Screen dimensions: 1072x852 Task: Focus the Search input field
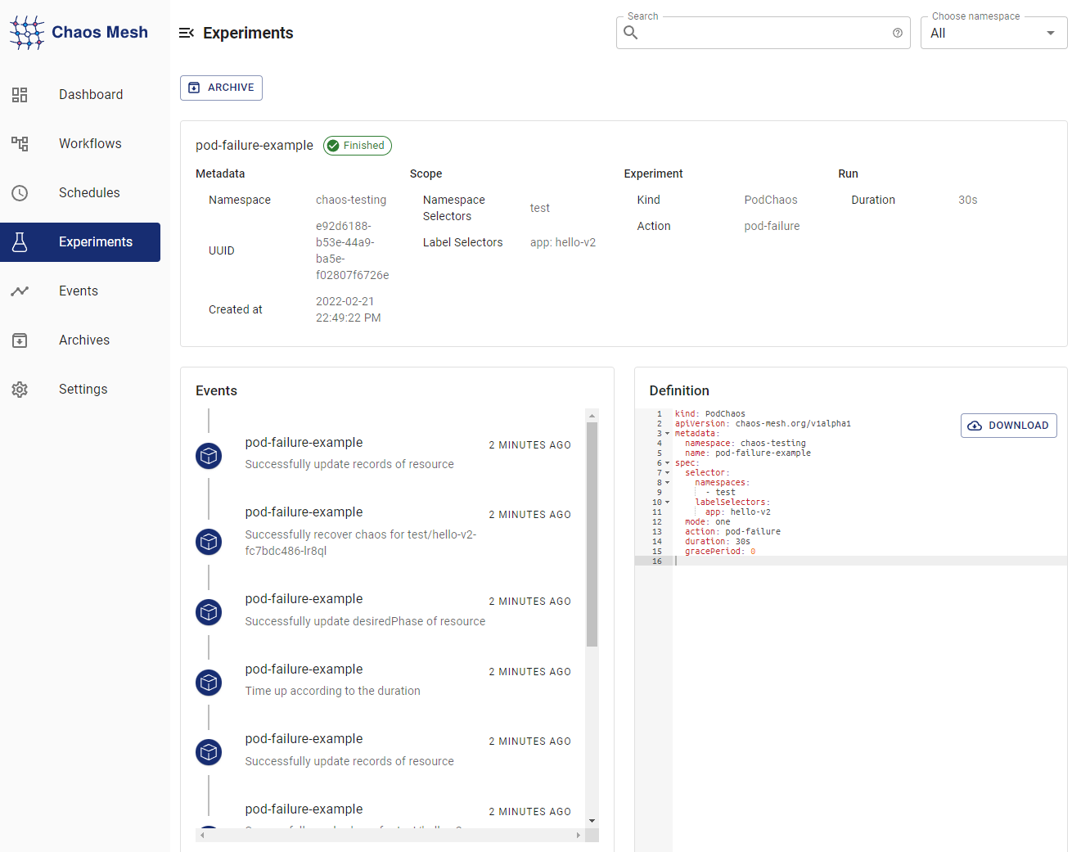pyautogui.click(x=763, y=33)
